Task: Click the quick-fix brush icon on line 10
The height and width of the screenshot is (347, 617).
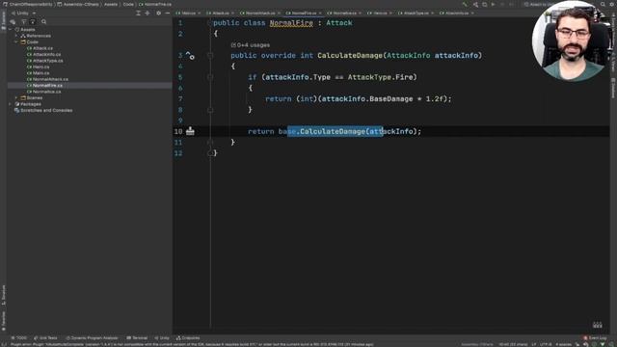Action: pyautogui.click(x=190, y=131)
